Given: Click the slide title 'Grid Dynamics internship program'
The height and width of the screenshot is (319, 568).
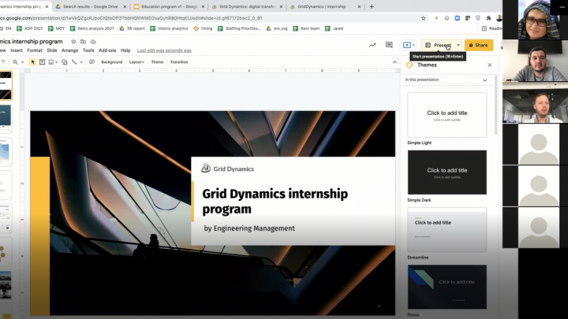Looking at the screenshot, I should tap(275, 201).
